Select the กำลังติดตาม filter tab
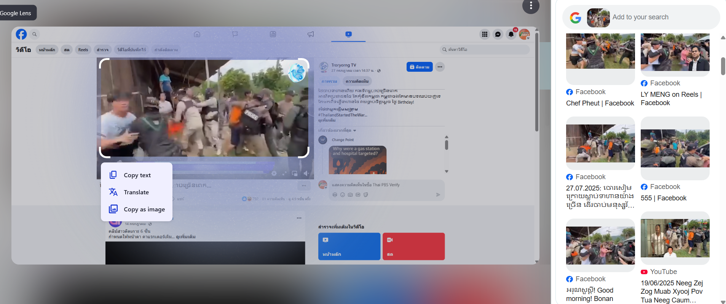726x304 pixels. click(166, 50)
